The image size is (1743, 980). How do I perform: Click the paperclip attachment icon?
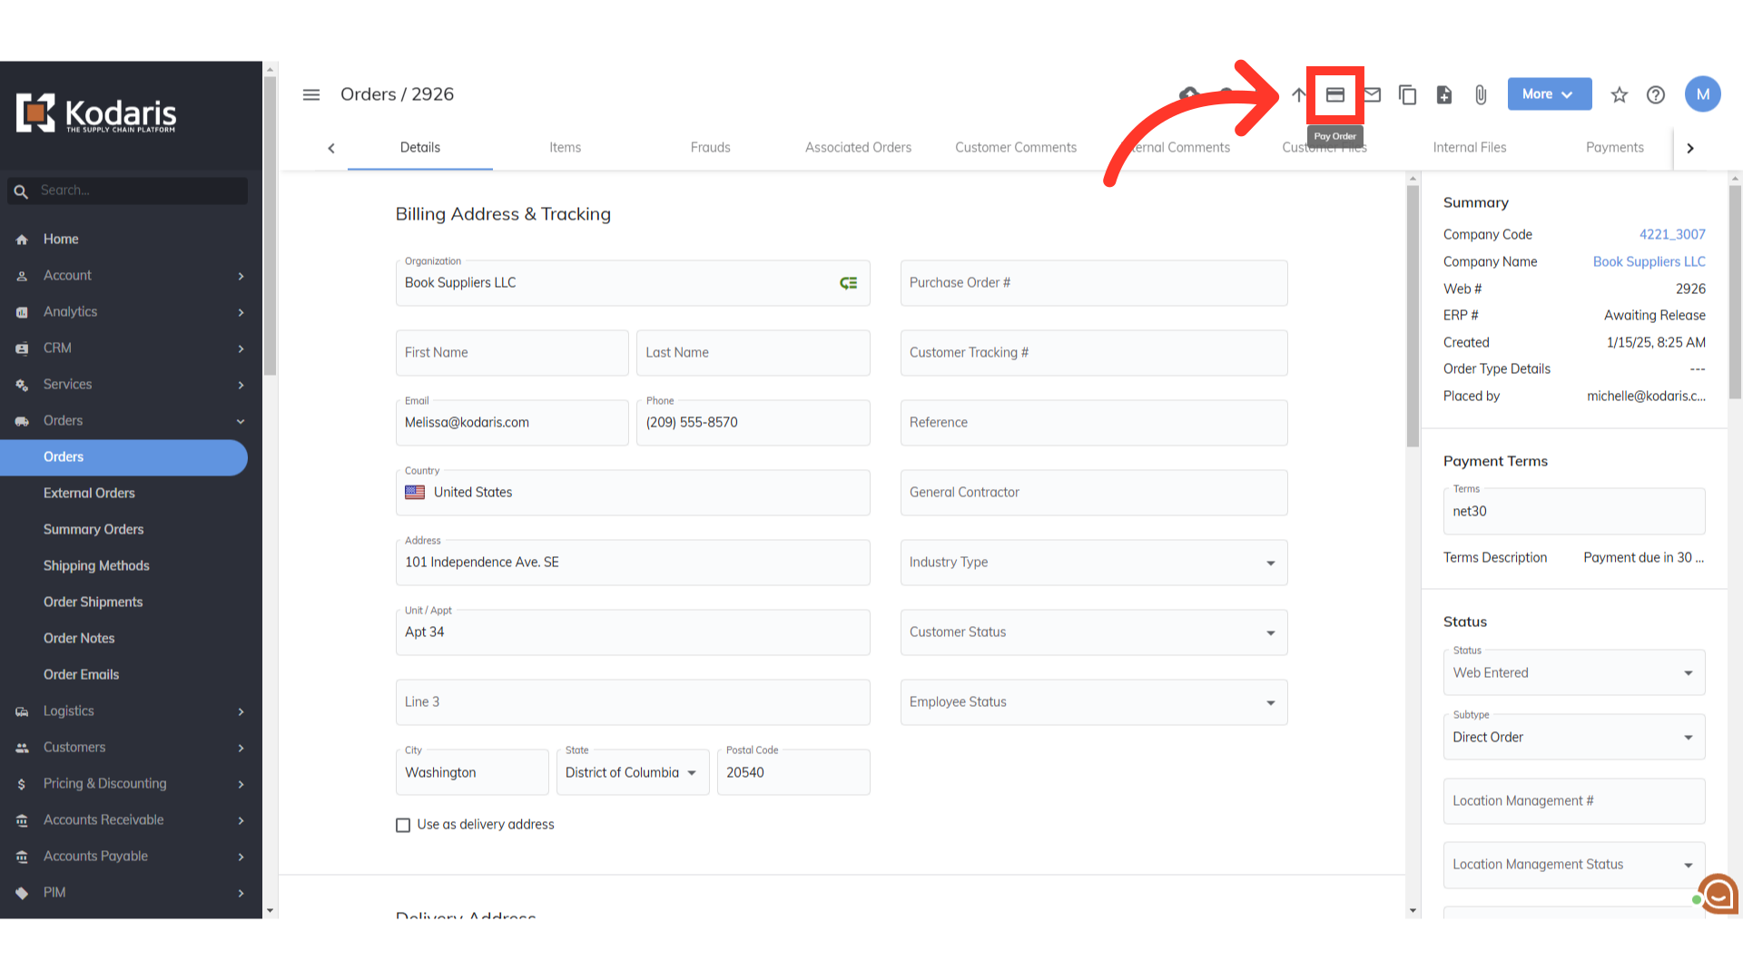pos(1481,94)
